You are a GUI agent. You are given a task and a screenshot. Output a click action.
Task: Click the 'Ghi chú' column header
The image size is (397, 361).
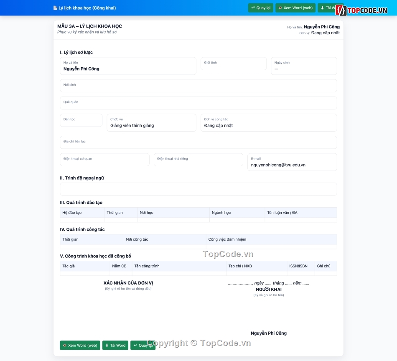click(x=326, y=266)
